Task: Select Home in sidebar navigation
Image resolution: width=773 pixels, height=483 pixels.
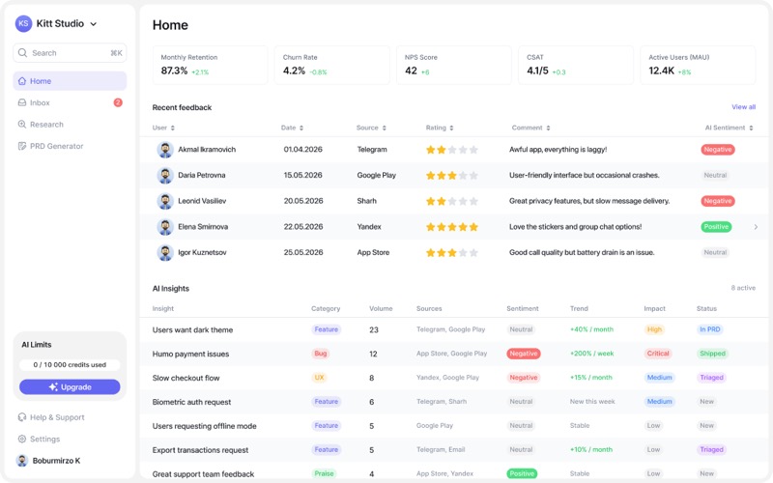Action: click(70, 81)
